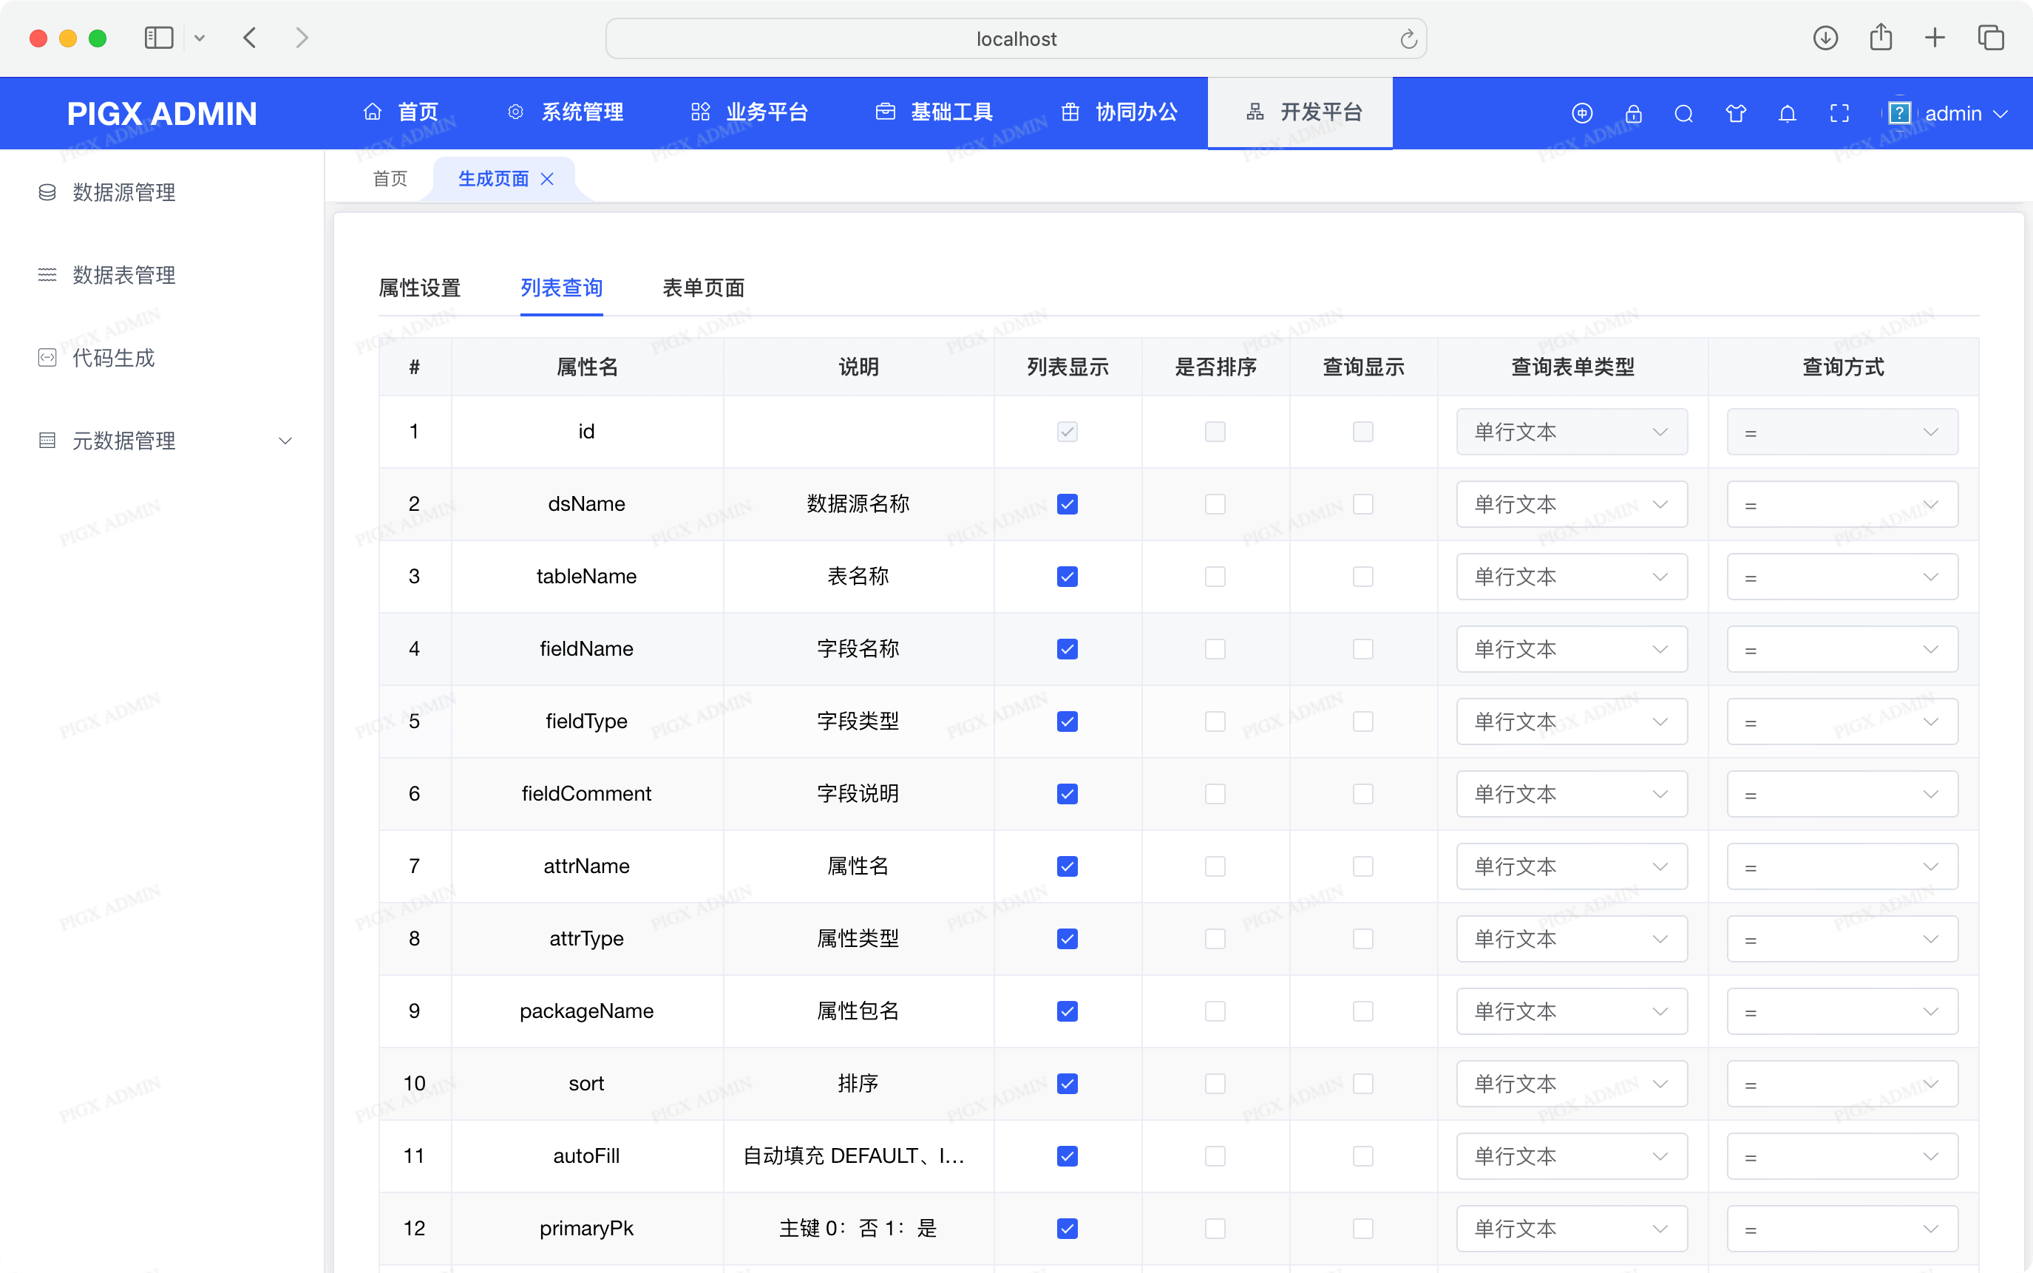Click the language switch icon

coord(1581,113)
